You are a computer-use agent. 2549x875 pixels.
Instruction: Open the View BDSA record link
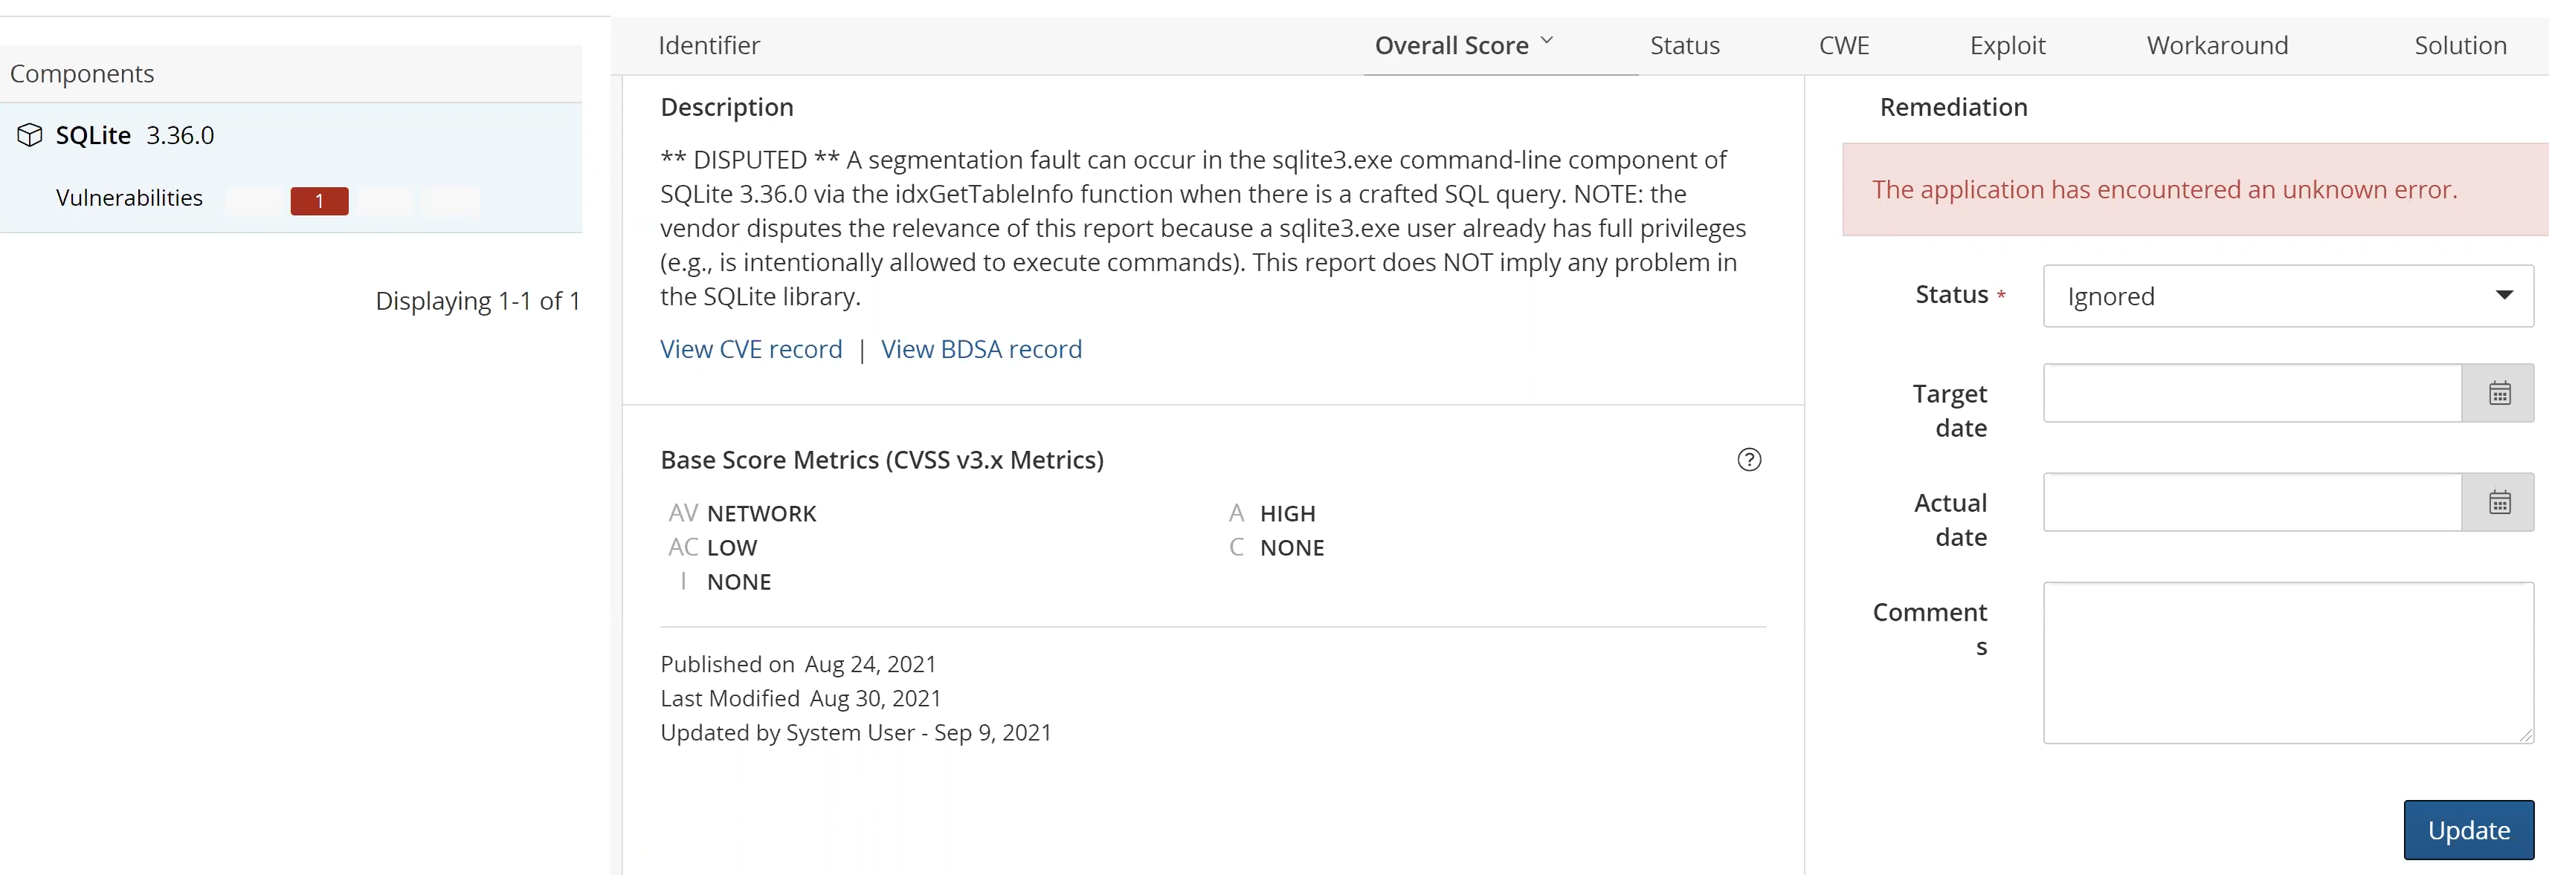[981, 348]
